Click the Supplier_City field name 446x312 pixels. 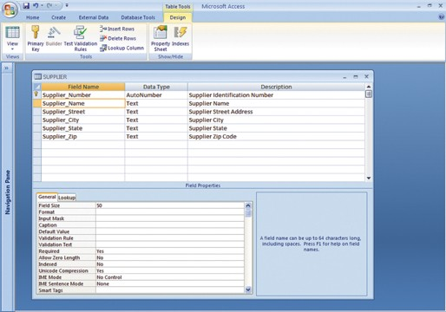coord(61,120)
